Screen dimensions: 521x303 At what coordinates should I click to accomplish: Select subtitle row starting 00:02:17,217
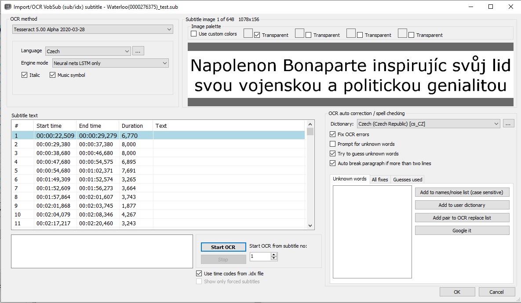point(158,224)
